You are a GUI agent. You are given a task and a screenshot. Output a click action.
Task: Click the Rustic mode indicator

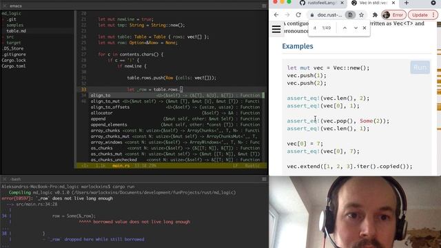(x=252, y=165)
